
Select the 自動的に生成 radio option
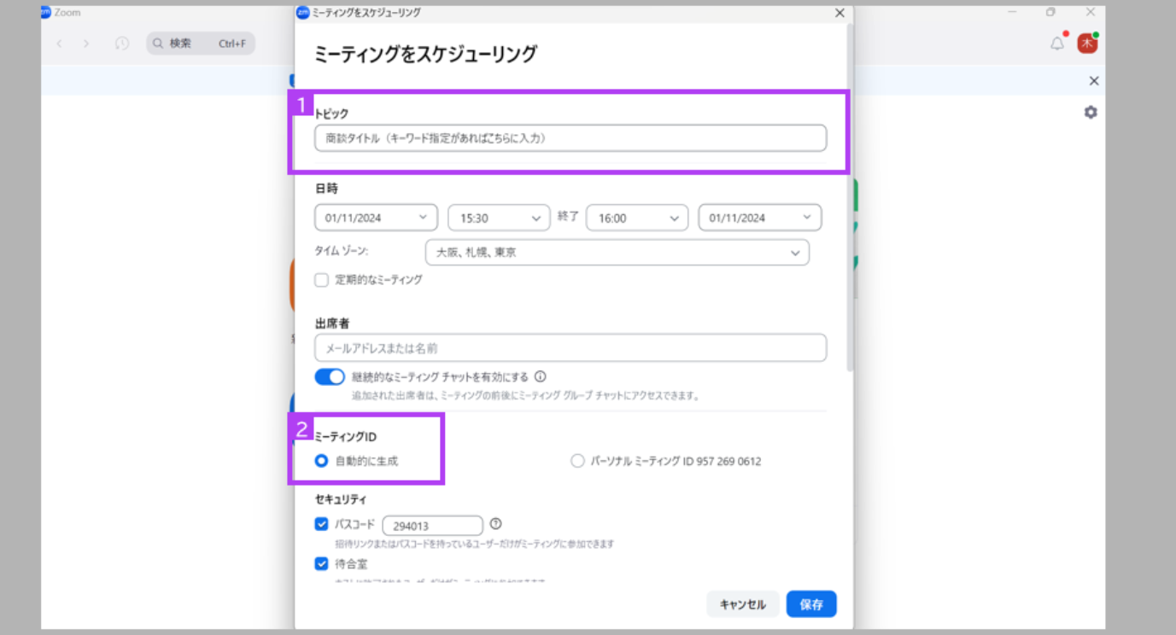pyautogui.click(x=322, y=461)
